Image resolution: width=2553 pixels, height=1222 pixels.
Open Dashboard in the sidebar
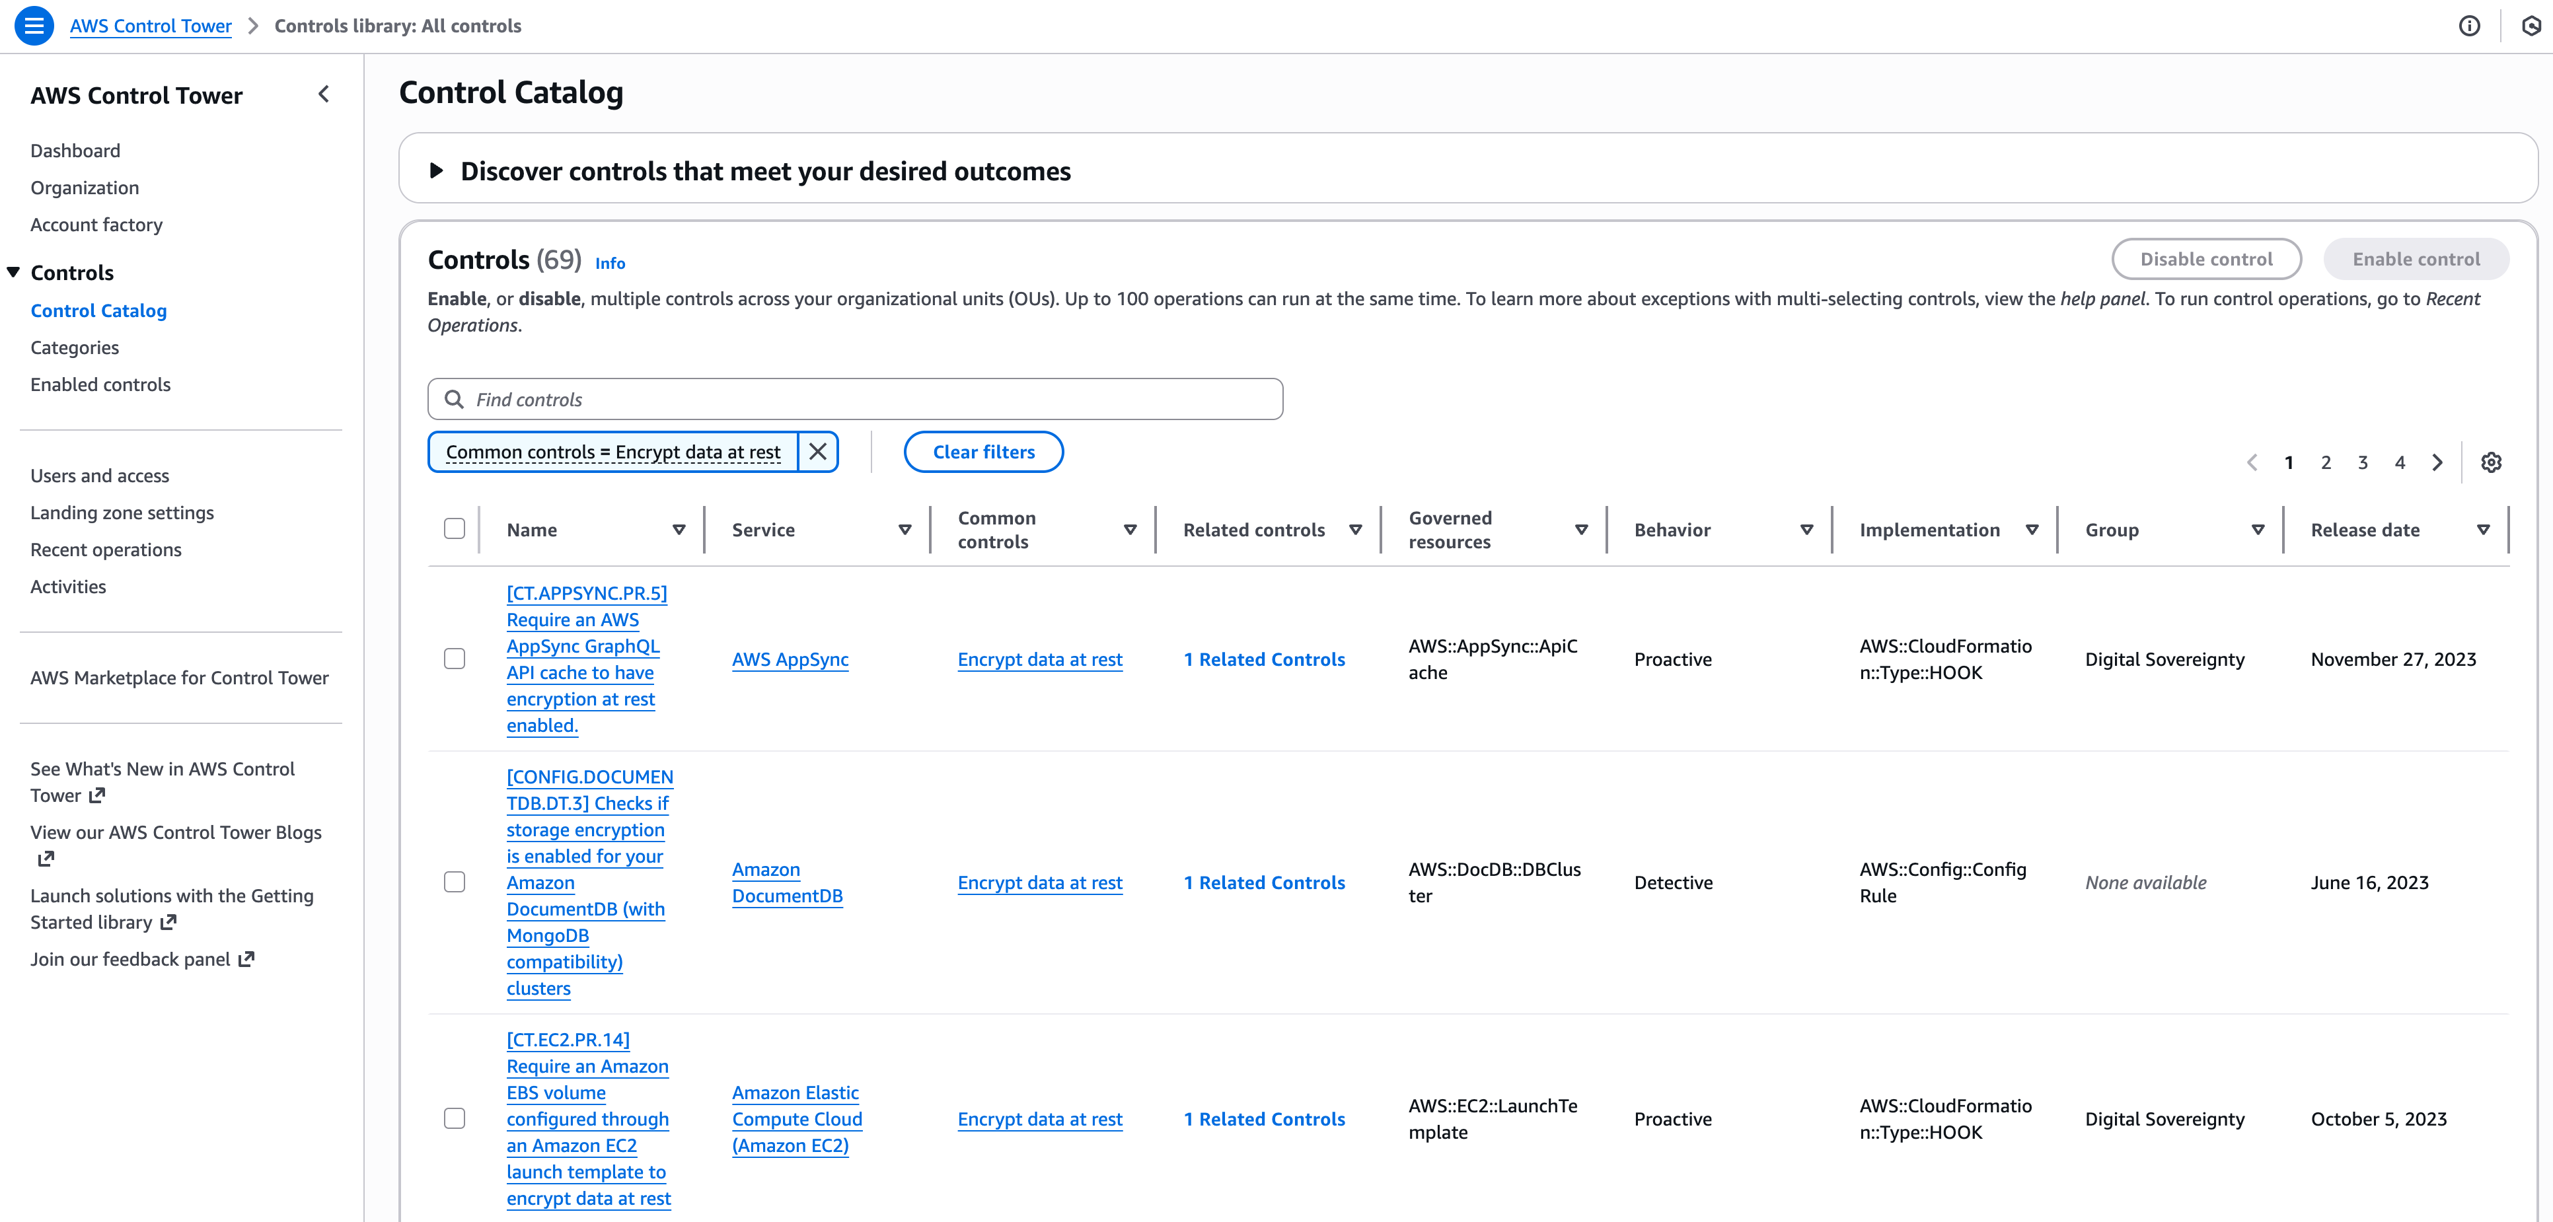75,151
